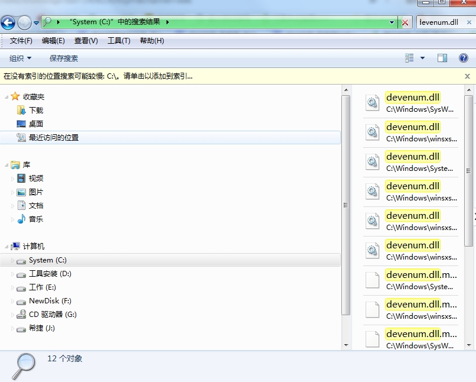Stop the search with the red X
The image size is (476, 382).
click(405, 22)
